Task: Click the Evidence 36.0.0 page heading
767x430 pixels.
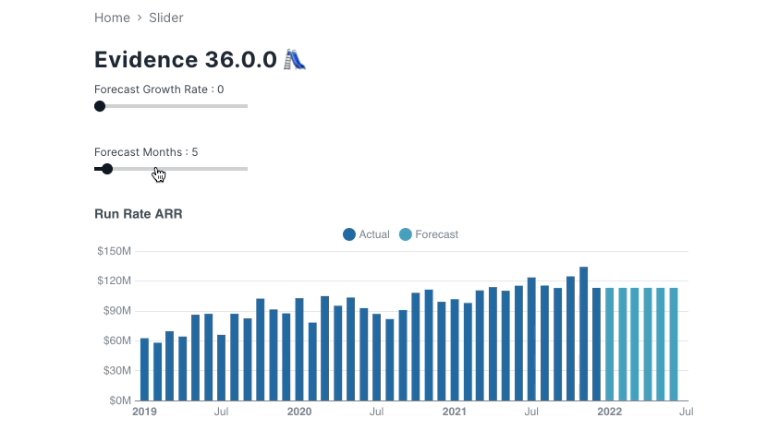Action: (x=185, y=60)
